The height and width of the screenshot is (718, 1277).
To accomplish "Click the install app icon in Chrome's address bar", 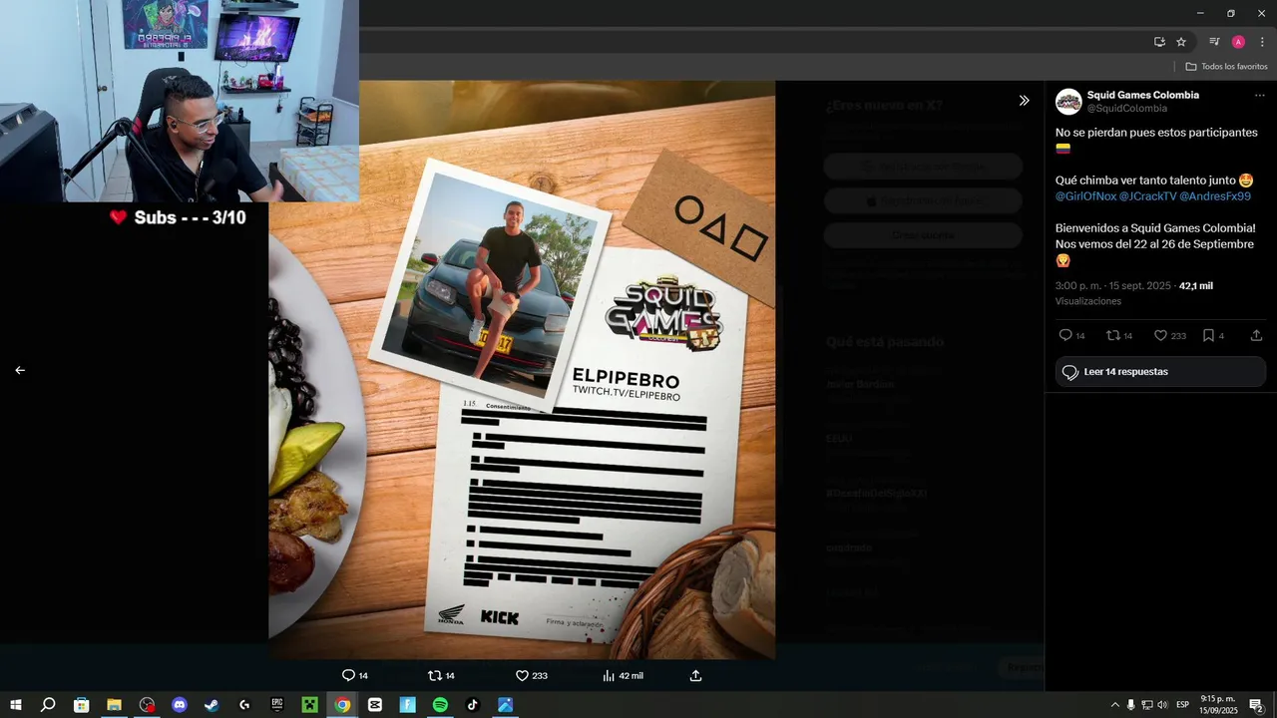I will 1159,42.
